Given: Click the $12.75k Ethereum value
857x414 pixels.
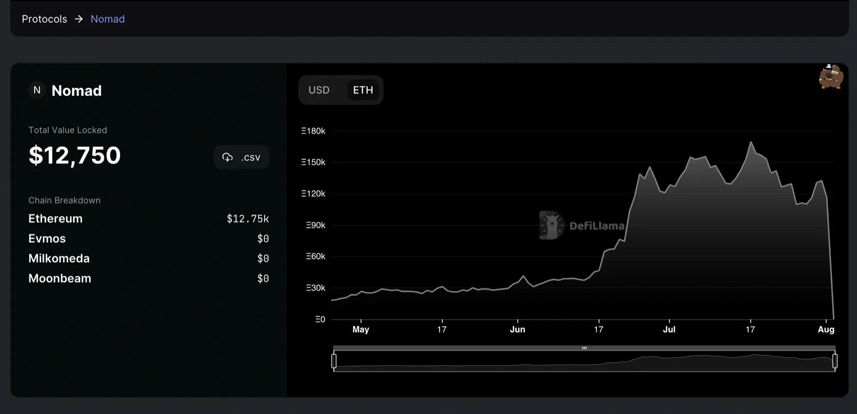Looking at the screenshot, I should [248, 219].
